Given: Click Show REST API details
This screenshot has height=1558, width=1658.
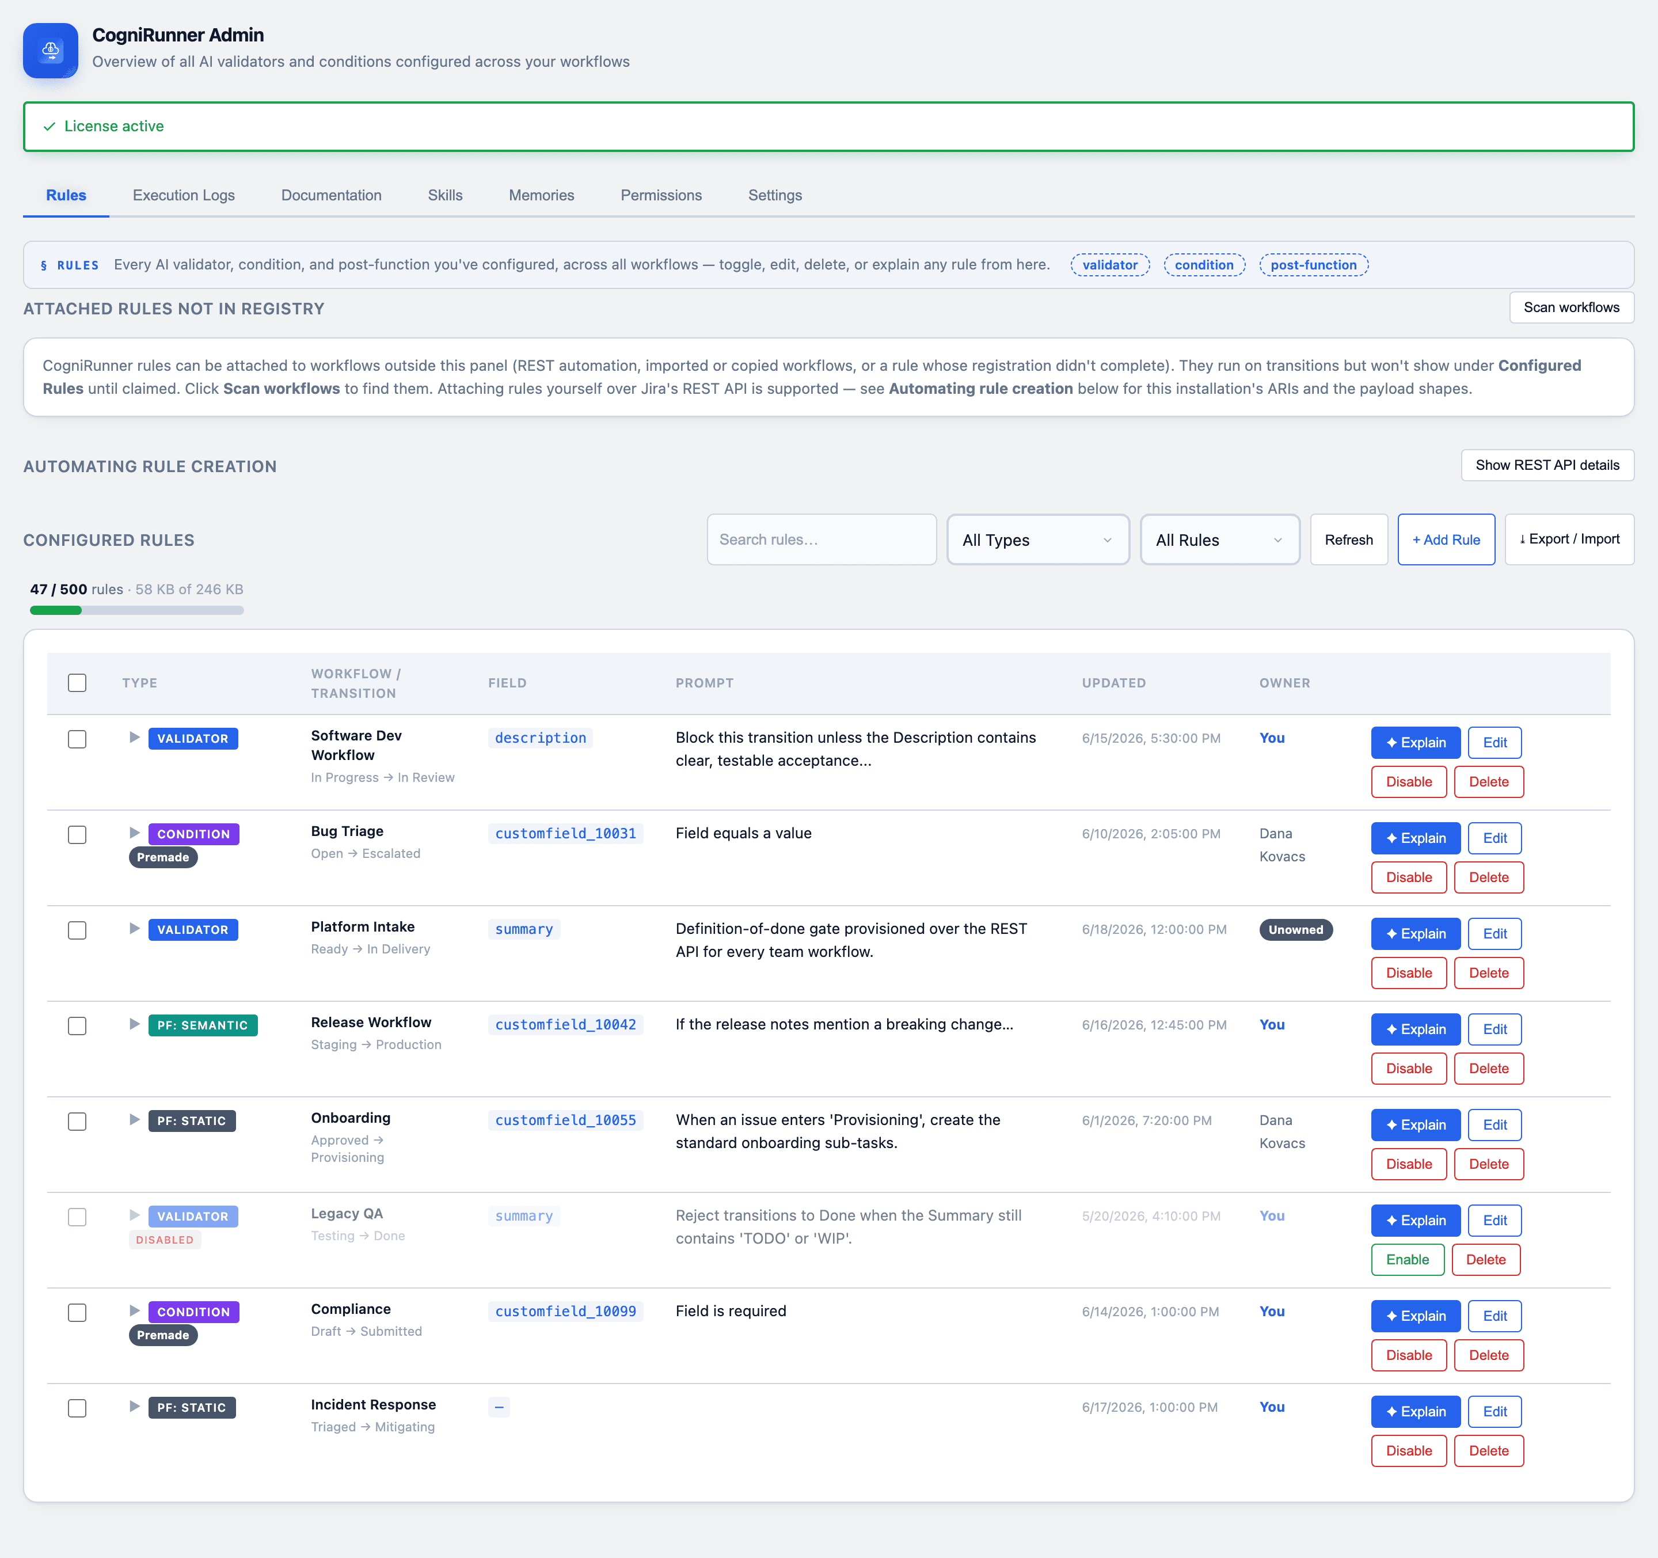Looking at the screenshot, I should click(x=1547, y=465).
